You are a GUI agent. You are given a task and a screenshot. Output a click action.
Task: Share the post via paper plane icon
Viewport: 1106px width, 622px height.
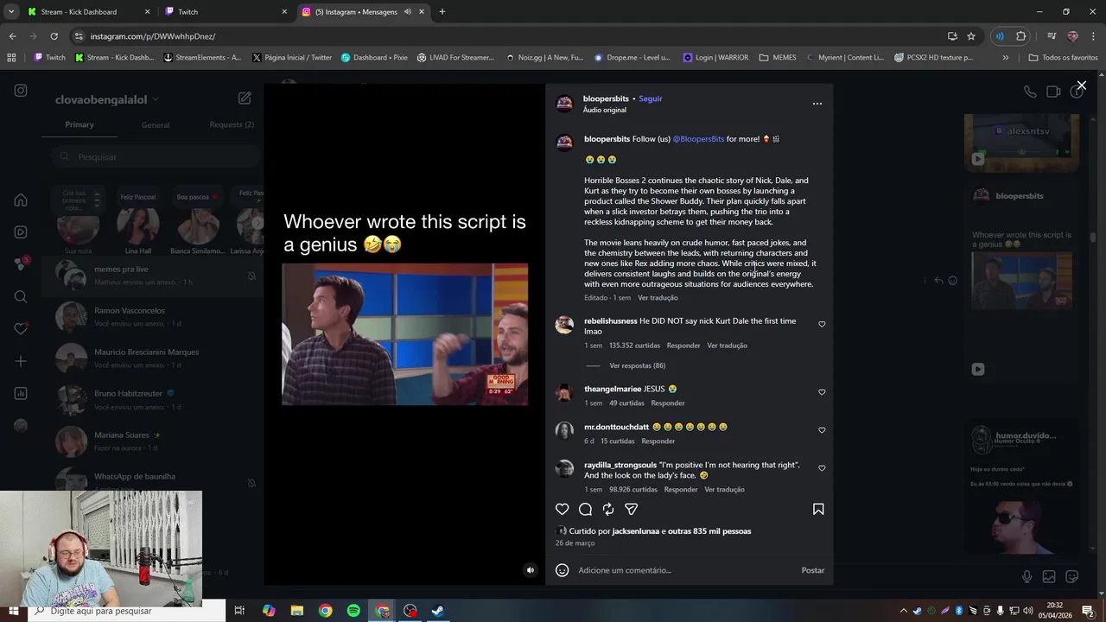tap(631, 509)
